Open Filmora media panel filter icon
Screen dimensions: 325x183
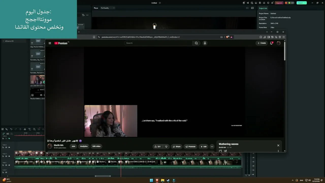(x=83, y=15)
